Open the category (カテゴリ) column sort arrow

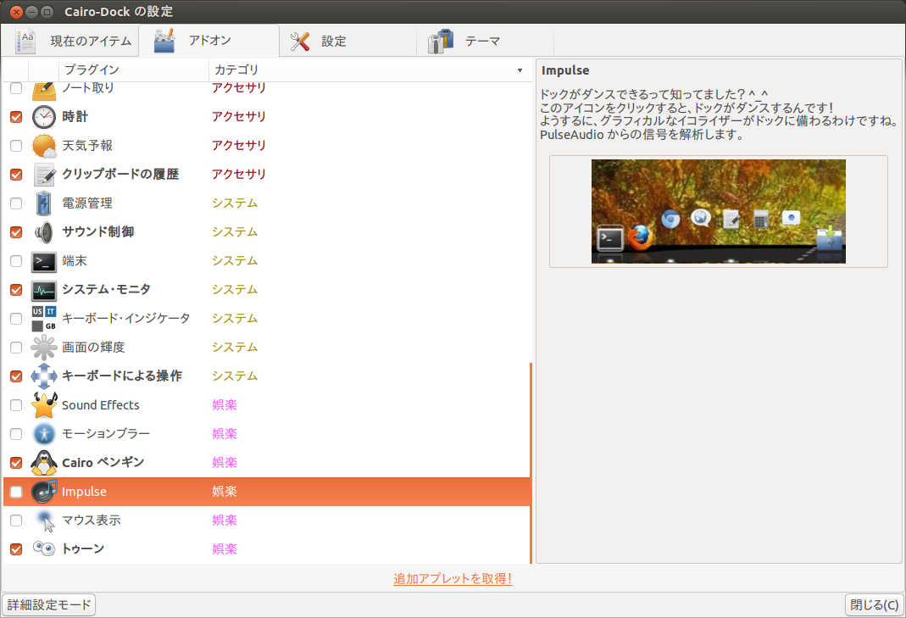pos(520,70)
